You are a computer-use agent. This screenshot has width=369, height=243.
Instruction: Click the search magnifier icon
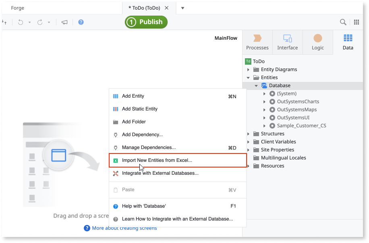pos(343,22)
